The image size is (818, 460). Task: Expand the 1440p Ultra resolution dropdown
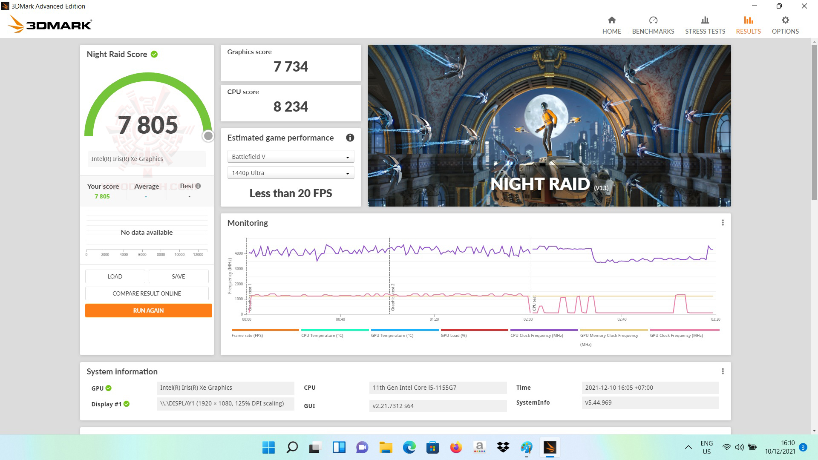coord(291,173)
